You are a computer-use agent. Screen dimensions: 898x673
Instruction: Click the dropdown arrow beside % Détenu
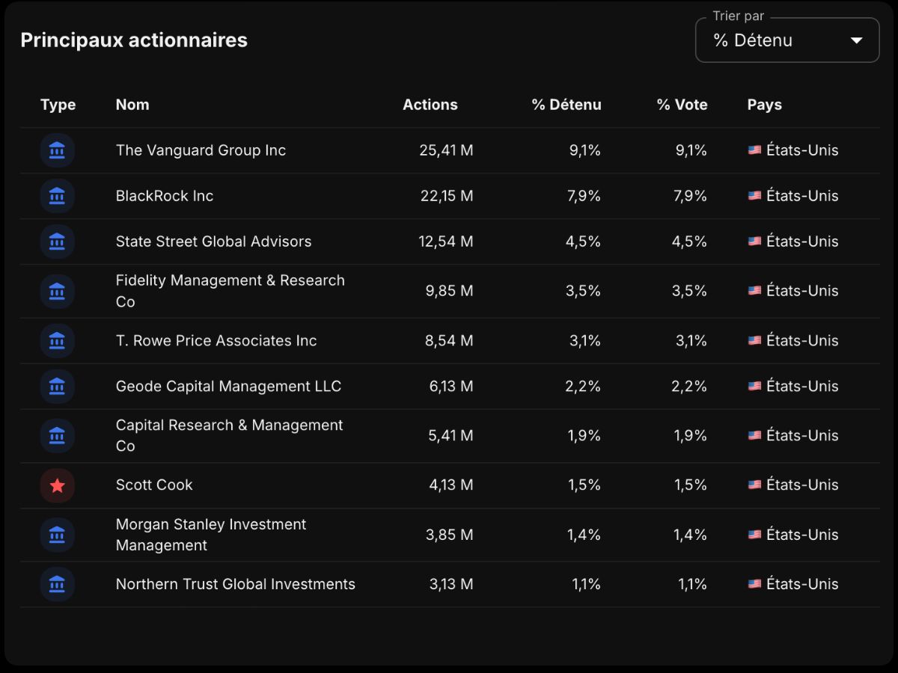pos(857,40)
